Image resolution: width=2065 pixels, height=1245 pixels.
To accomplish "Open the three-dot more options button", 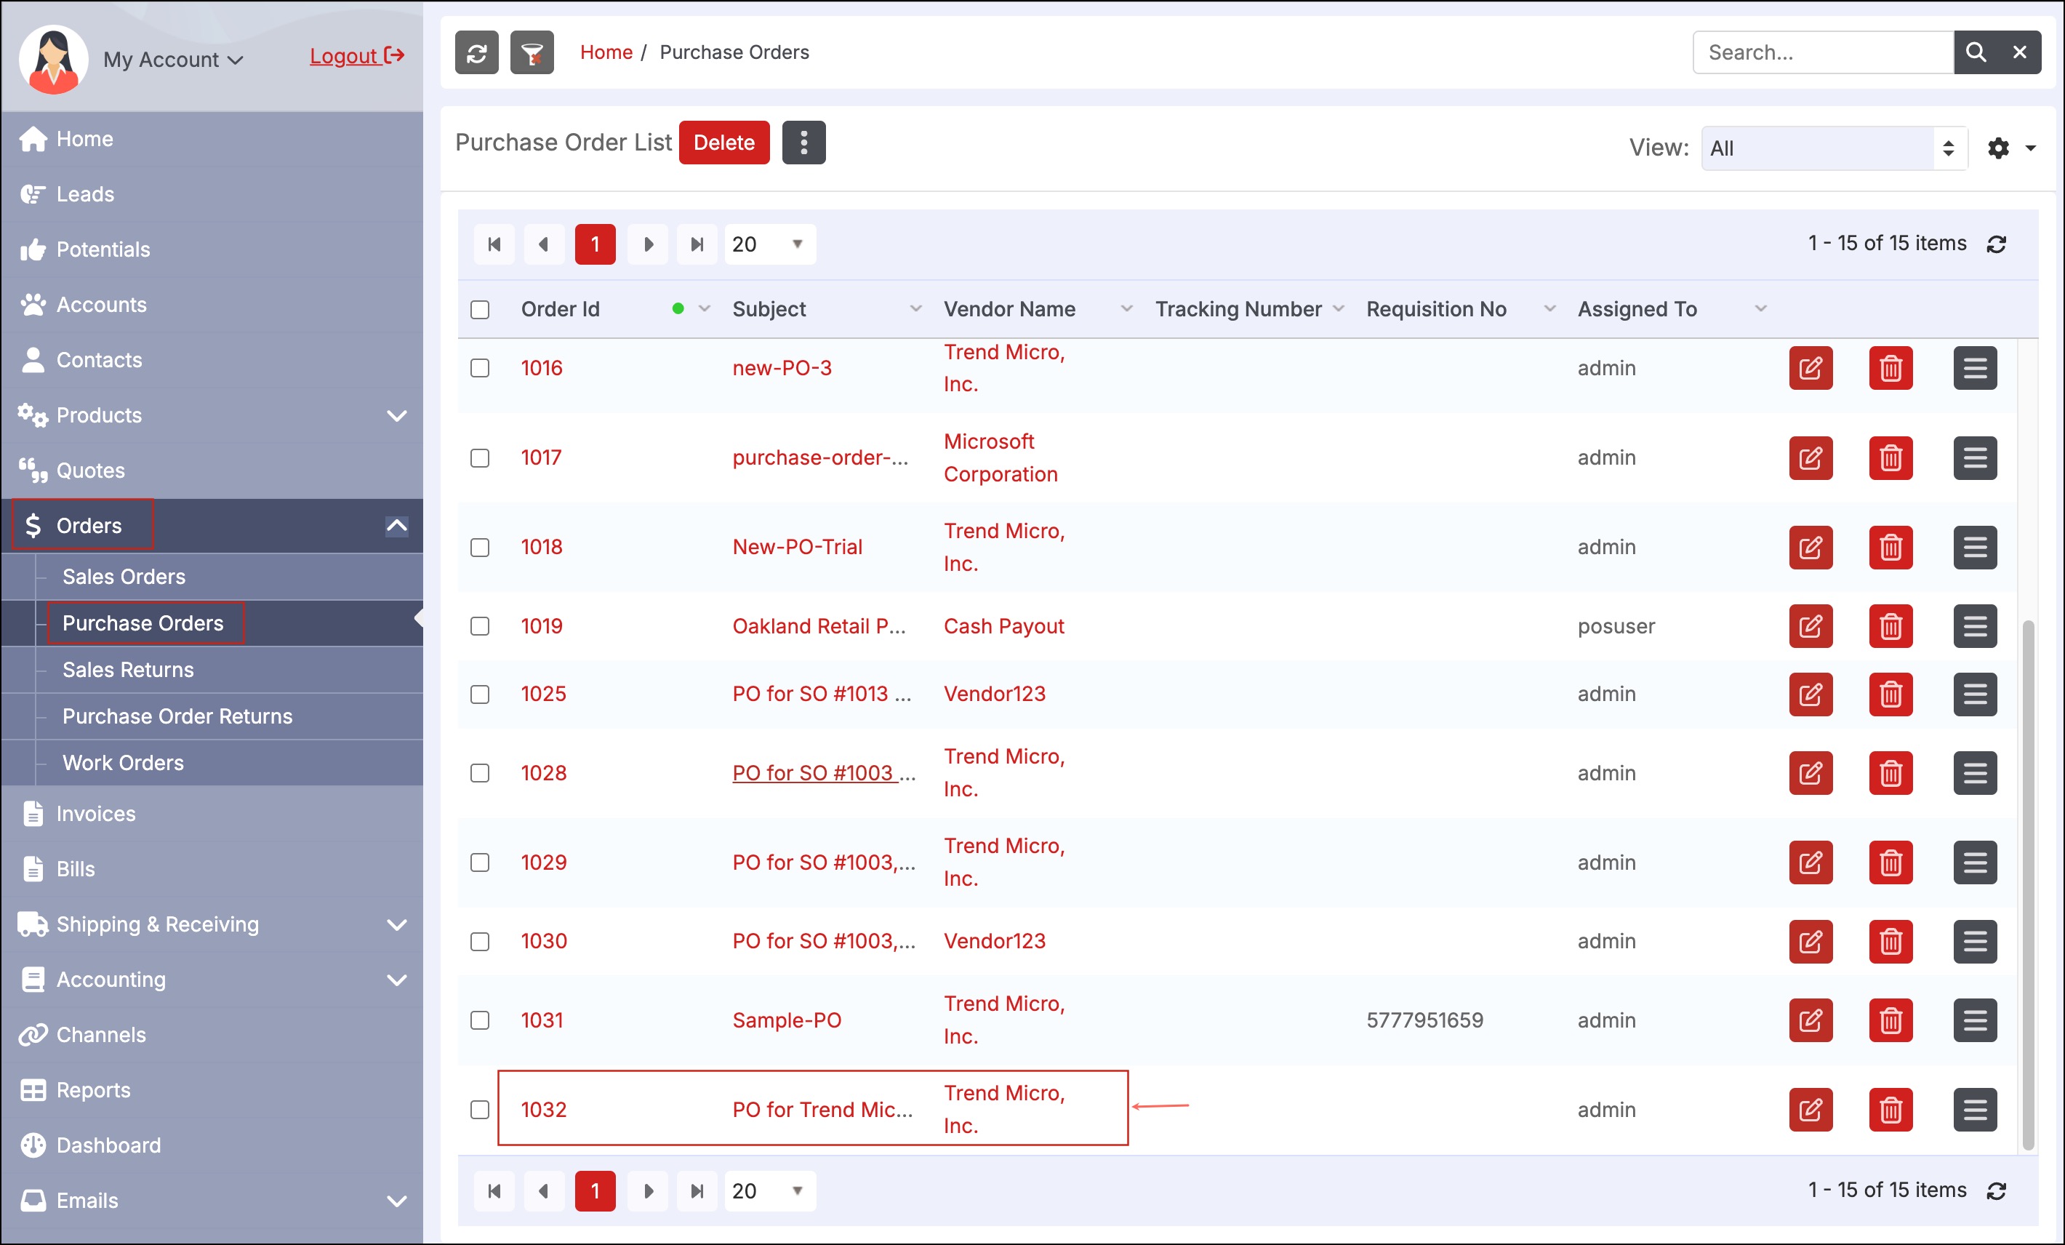I will 803,143.
